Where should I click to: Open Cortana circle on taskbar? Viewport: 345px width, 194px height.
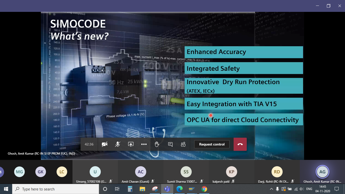(105, 189)
